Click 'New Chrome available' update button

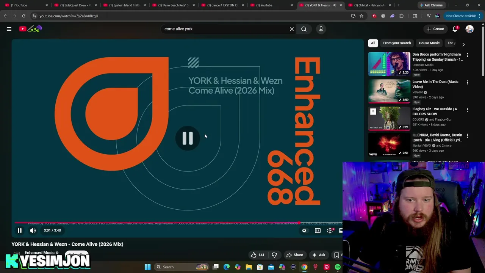(x=463, y=16)
